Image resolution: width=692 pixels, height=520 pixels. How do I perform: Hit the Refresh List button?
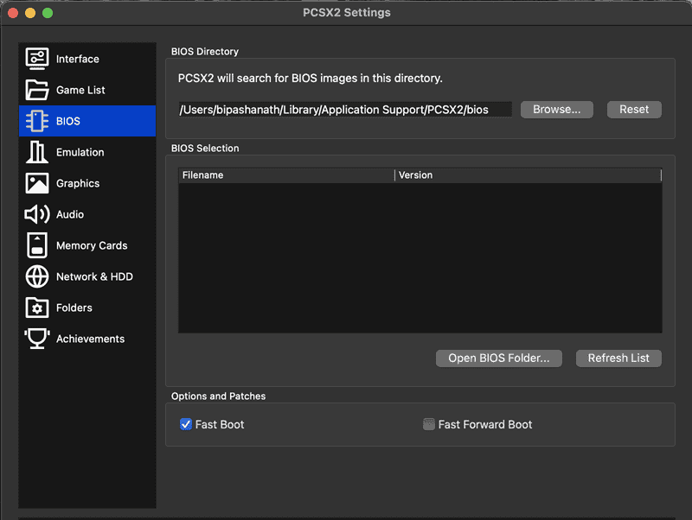618,358
